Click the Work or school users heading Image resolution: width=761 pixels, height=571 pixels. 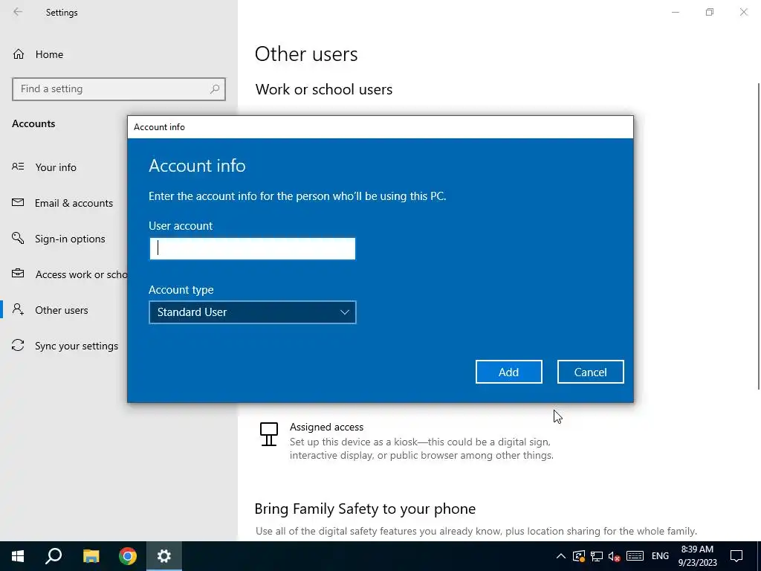tap(324, 89)
